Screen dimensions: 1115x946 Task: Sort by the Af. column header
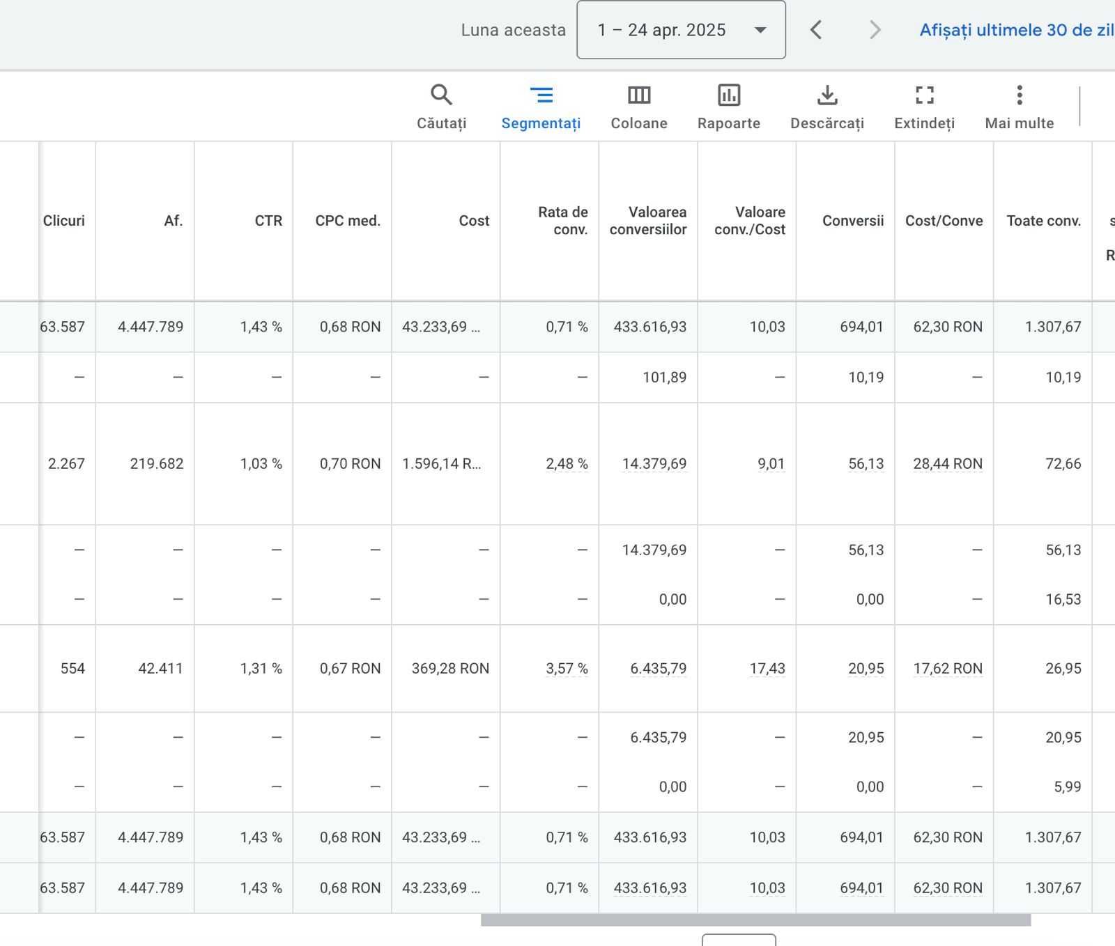(x=174, y=221)
